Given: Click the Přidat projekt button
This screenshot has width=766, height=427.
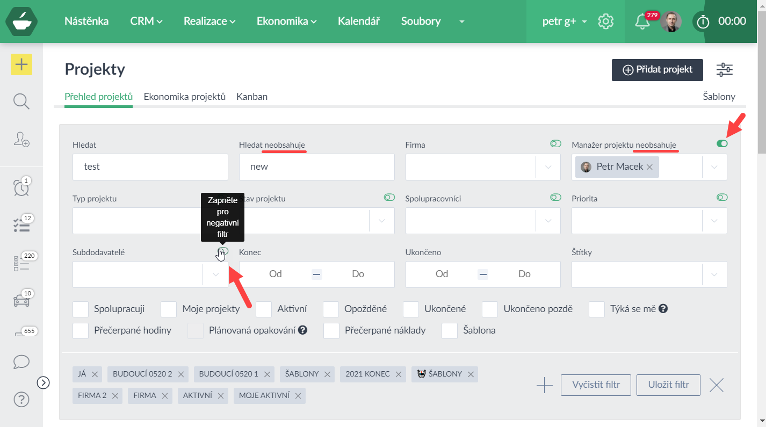Looking at the screenshot, I should 657,70.
